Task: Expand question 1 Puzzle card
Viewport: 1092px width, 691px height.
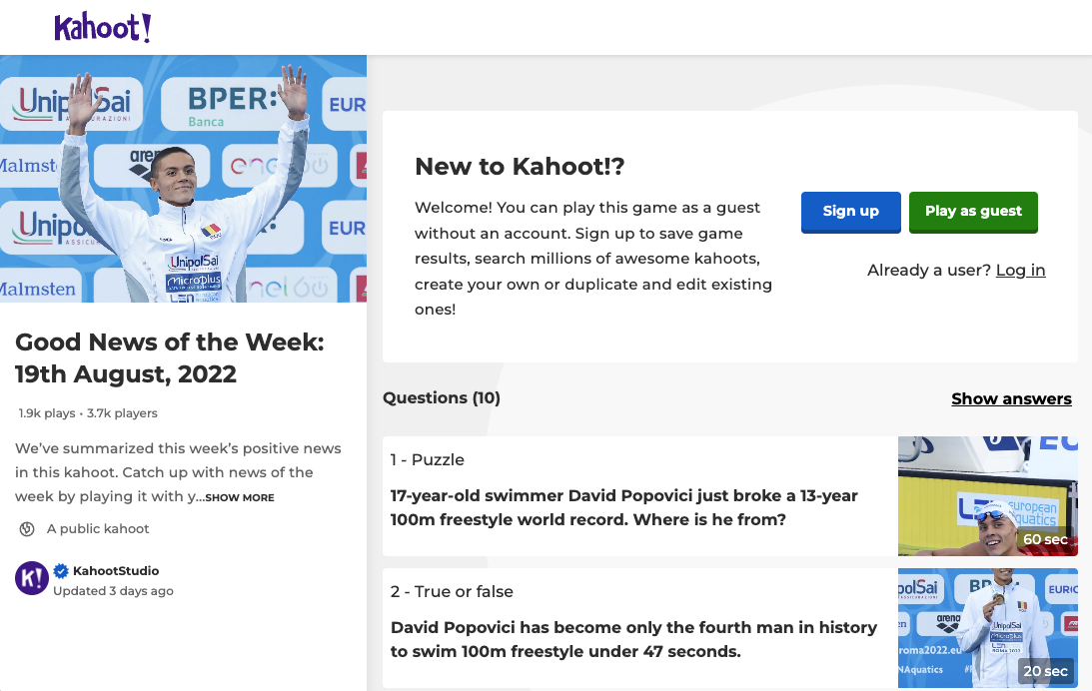Action: (640, 496)
